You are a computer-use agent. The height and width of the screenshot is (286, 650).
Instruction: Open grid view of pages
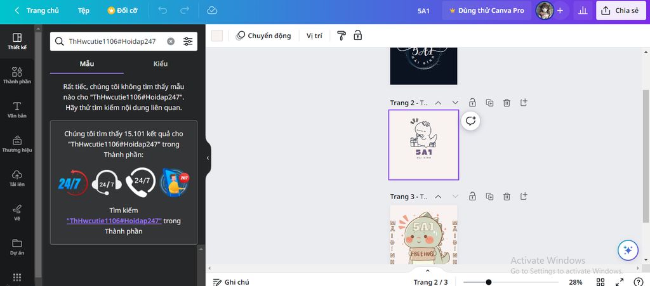tap(600, 282)
